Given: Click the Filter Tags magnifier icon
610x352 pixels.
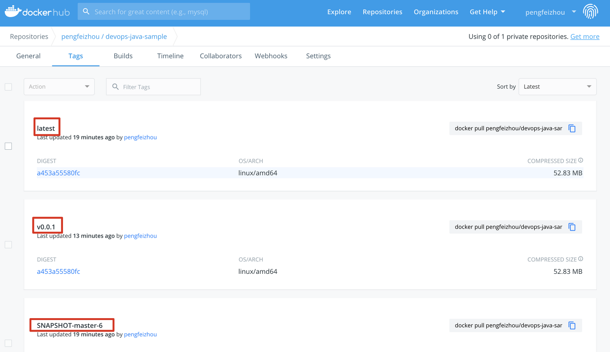Looking at the screenshot, I should tap(115, 87).
